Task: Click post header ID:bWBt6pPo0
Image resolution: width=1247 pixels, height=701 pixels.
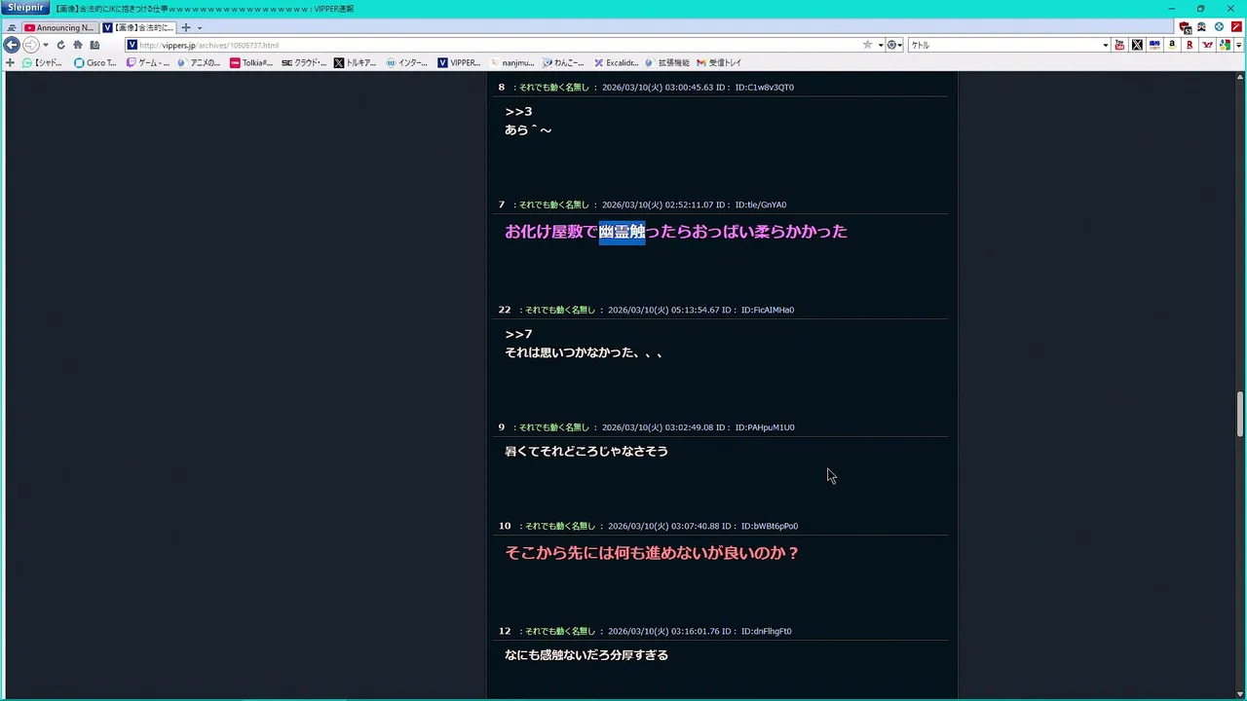Action: click(770, 526)
